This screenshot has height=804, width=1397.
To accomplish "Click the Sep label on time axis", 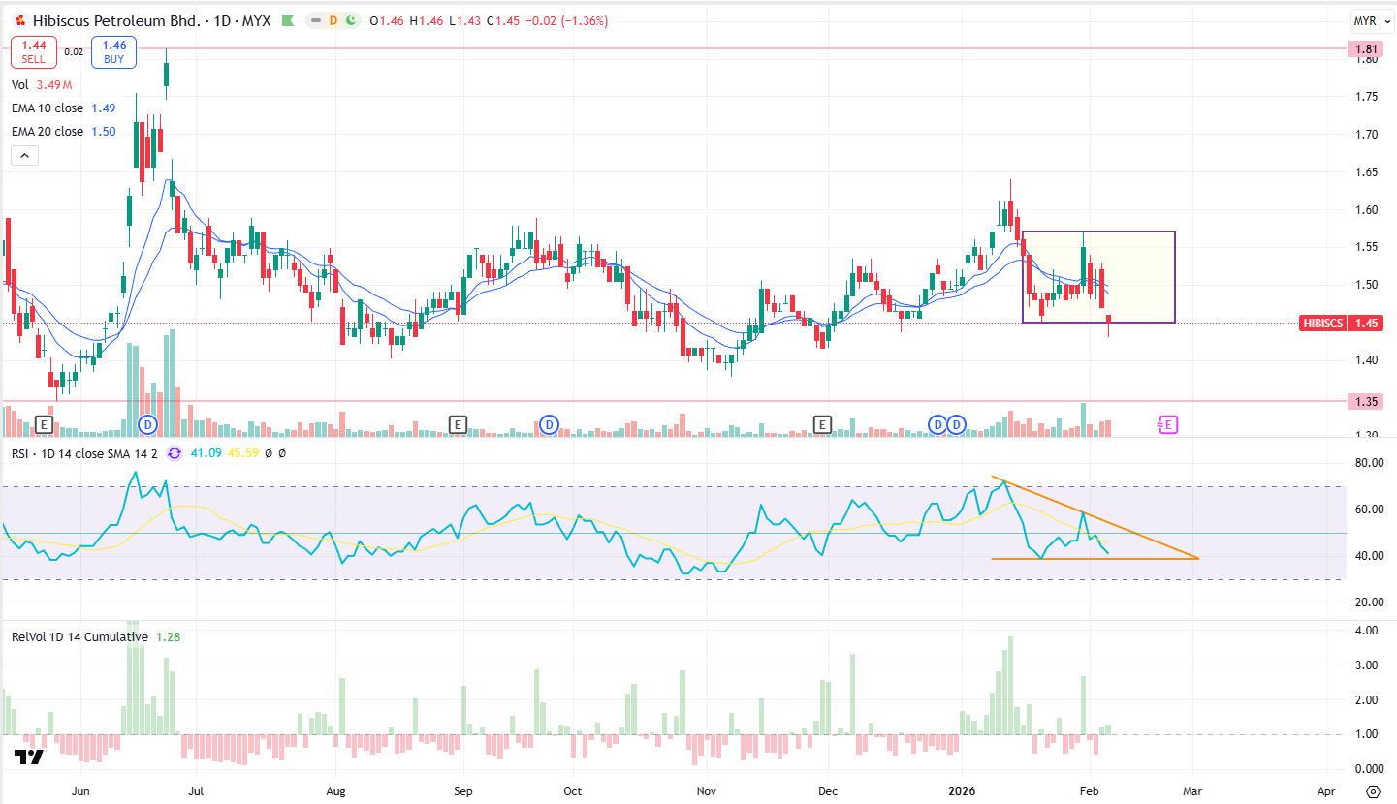I will pyautogui.click(x=462, y=791).
